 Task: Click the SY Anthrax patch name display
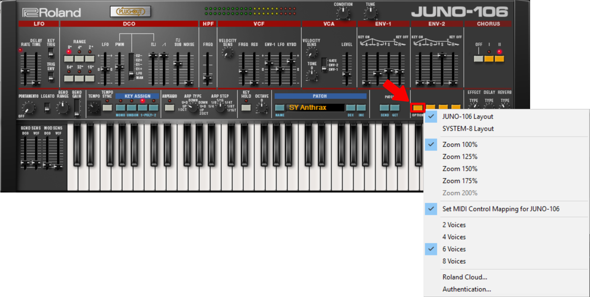pyautogui.click(x=315, y=107)
